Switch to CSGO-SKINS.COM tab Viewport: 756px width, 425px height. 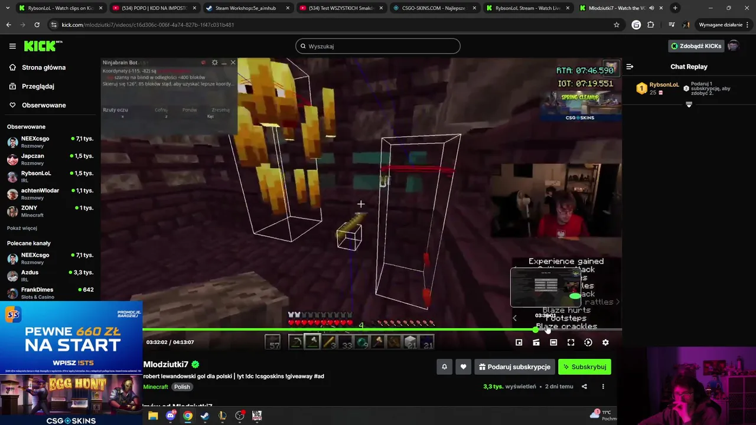[434, 8]
